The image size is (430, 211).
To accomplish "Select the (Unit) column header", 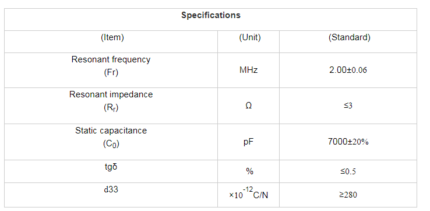I will point(249,37).
